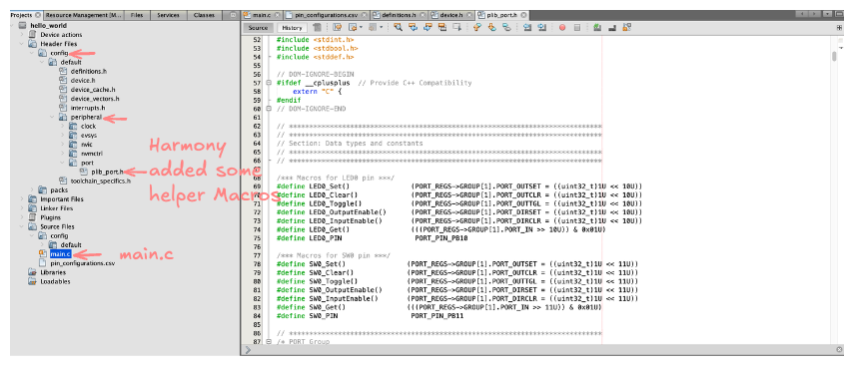
Task: Click the editor vertical scrollbar thumb
Action: [834, 57]
